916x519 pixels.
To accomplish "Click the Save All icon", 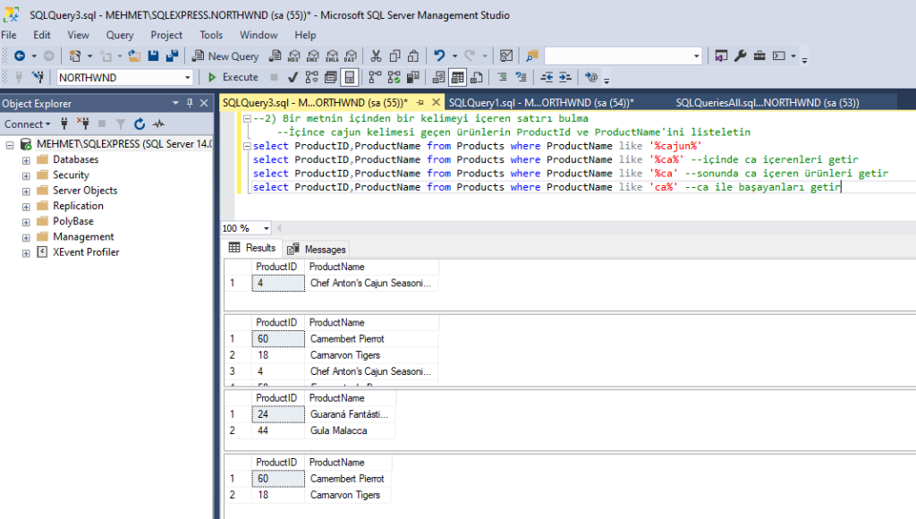I will coord(172,56).
